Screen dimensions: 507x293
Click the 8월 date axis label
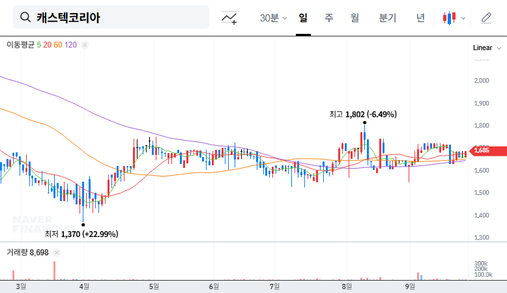click(347, 286)
